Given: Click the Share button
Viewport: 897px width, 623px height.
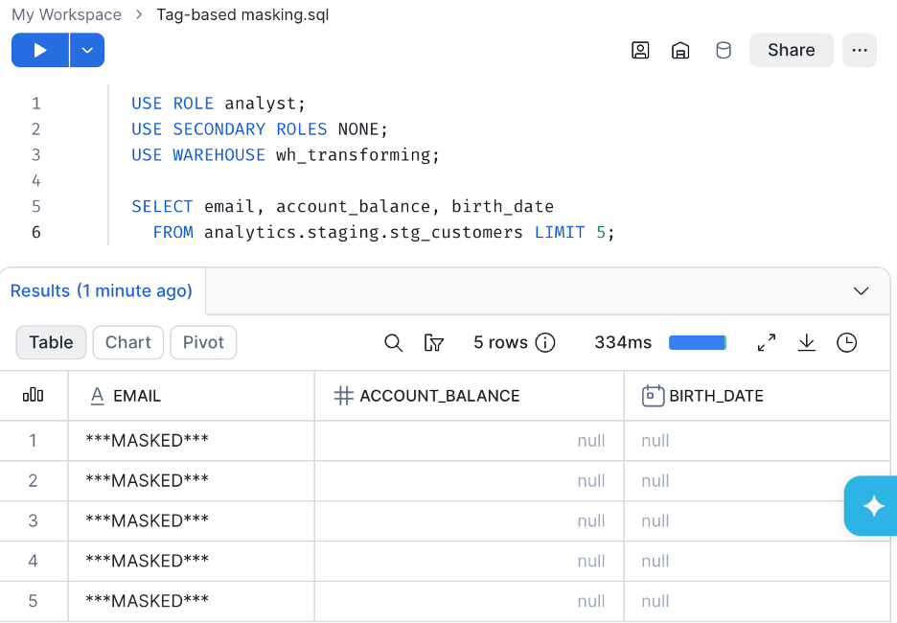Looking at the screenshot, I should pos(792,51).
